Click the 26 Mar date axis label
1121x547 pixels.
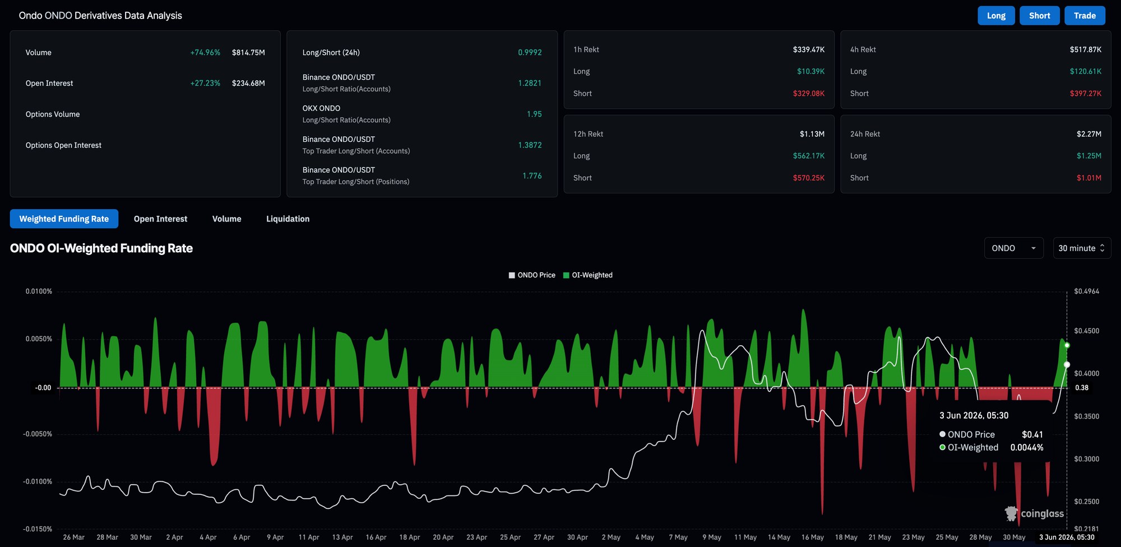point(74,537)
